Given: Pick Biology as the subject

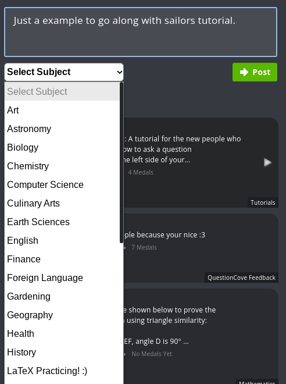Looking at the screenshot, I should pos(62,147).
